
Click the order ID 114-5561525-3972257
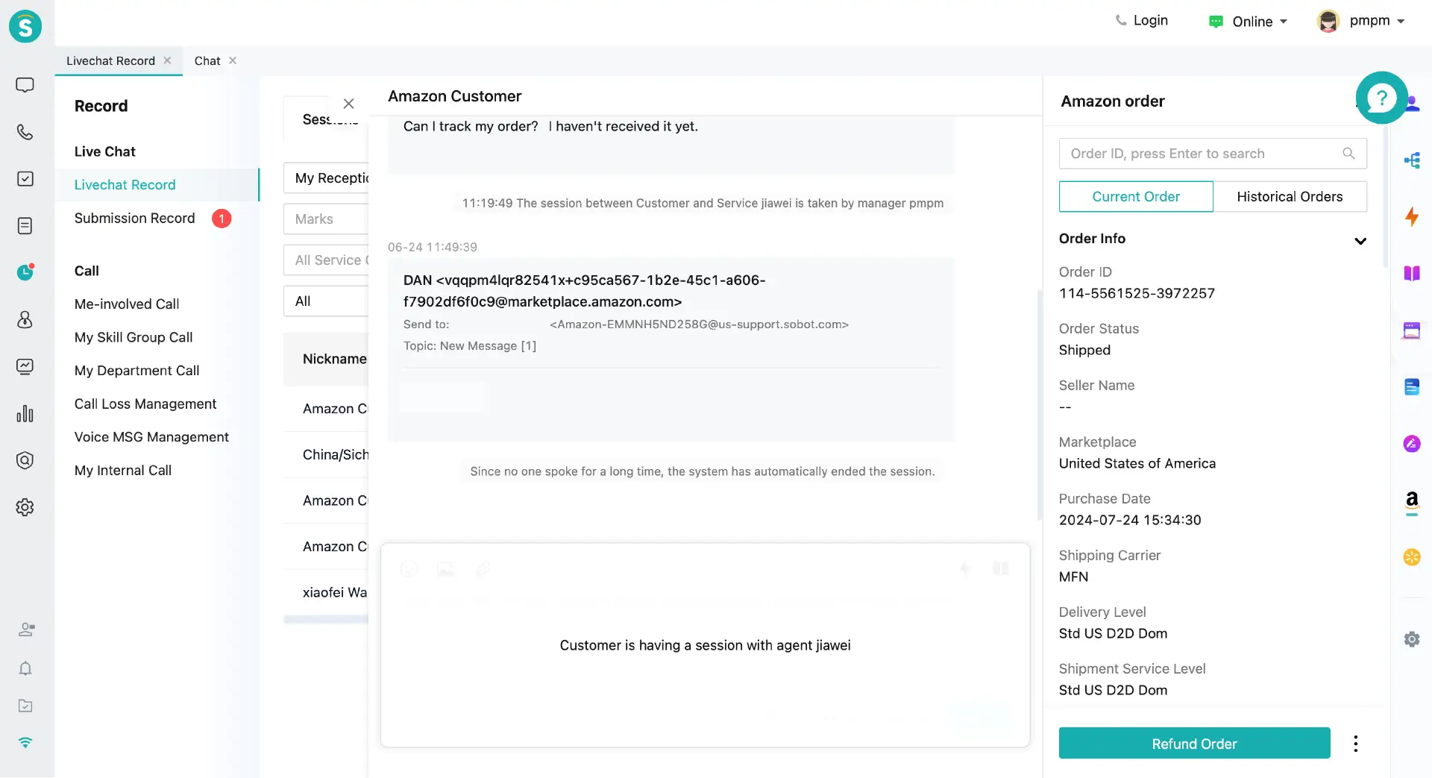point(1137,294)
